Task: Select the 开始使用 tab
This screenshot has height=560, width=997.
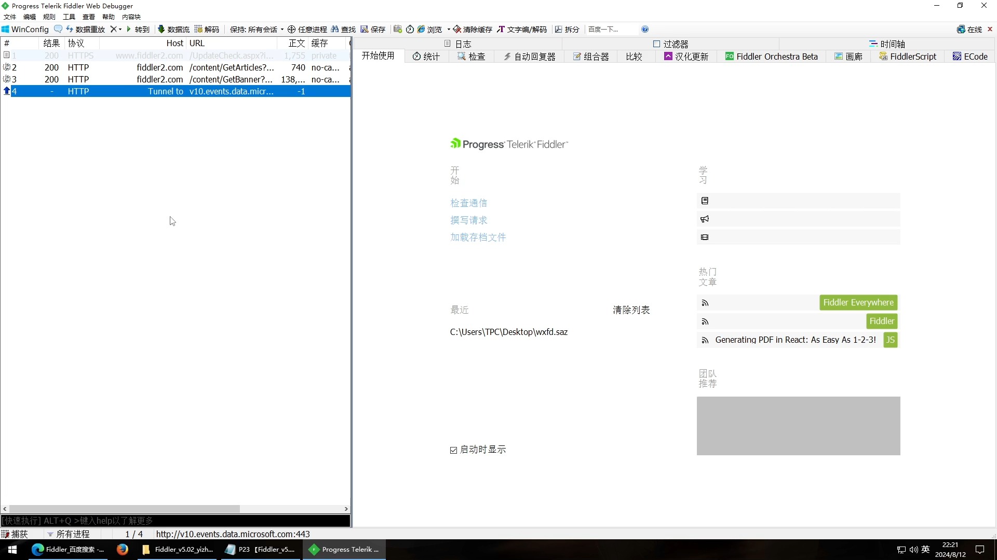Action: pyautogui.click(x=378, y=56)
